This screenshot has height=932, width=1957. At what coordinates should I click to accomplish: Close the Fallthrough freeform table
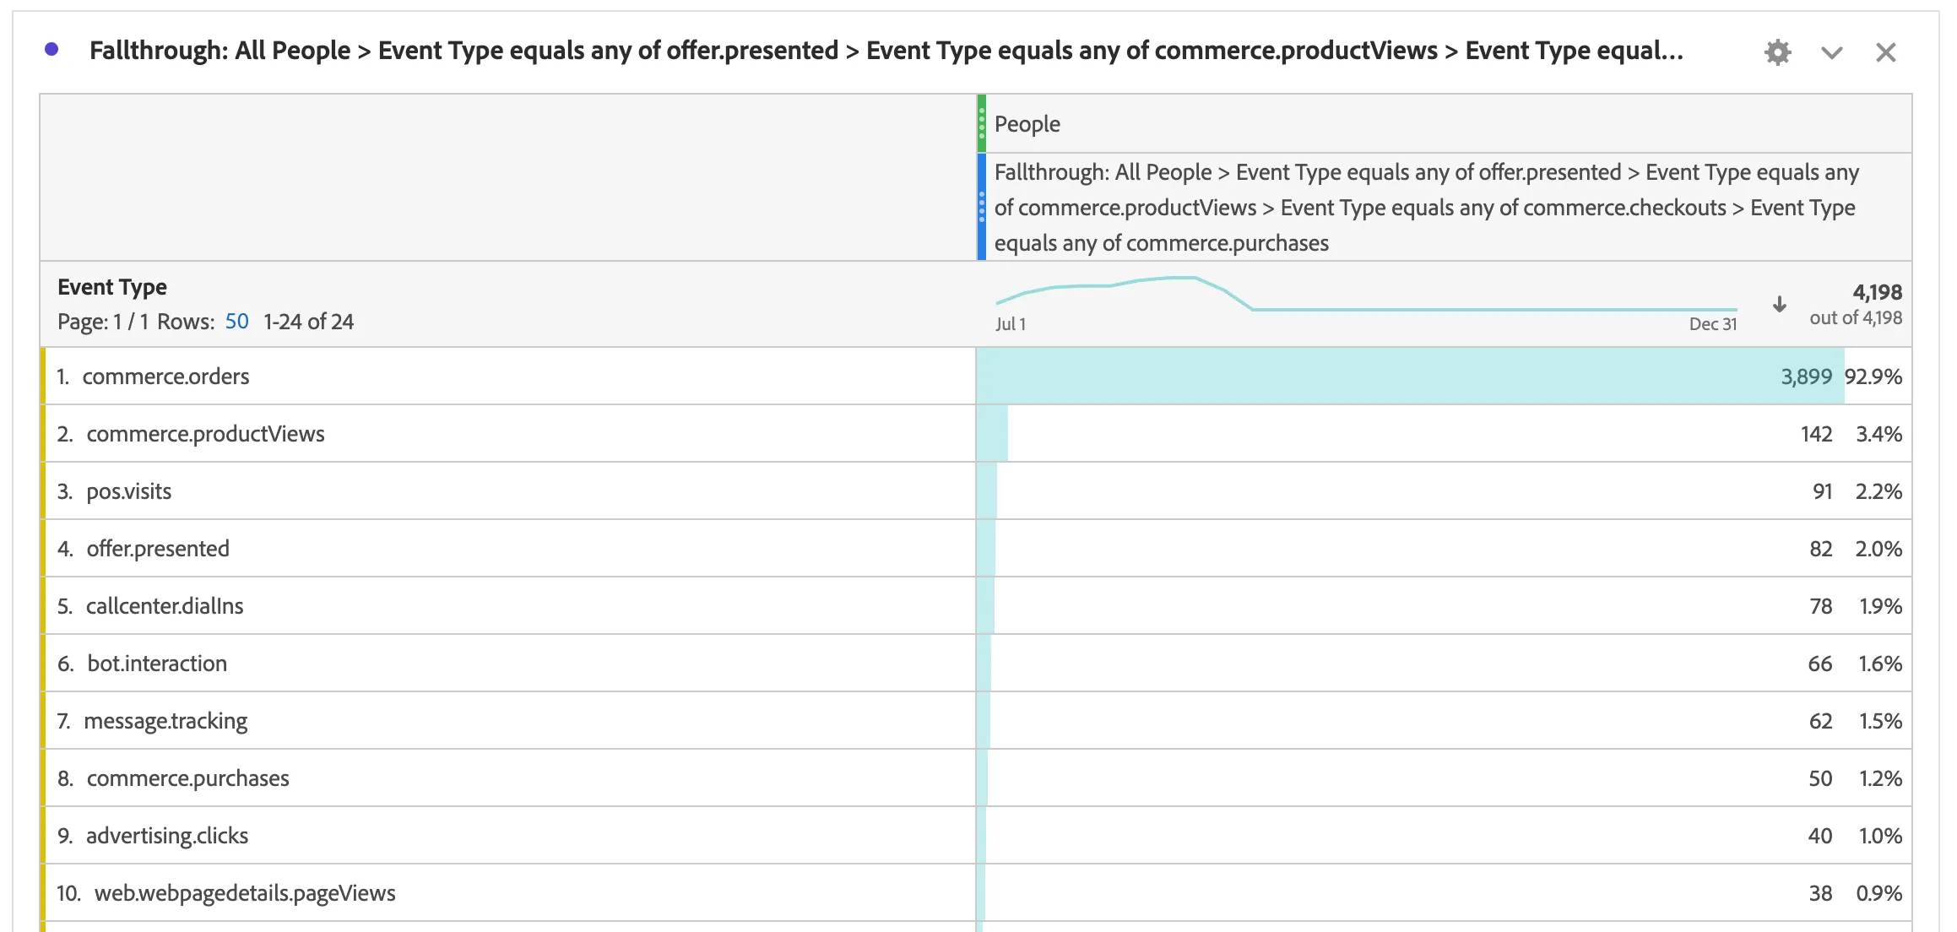1885,52
